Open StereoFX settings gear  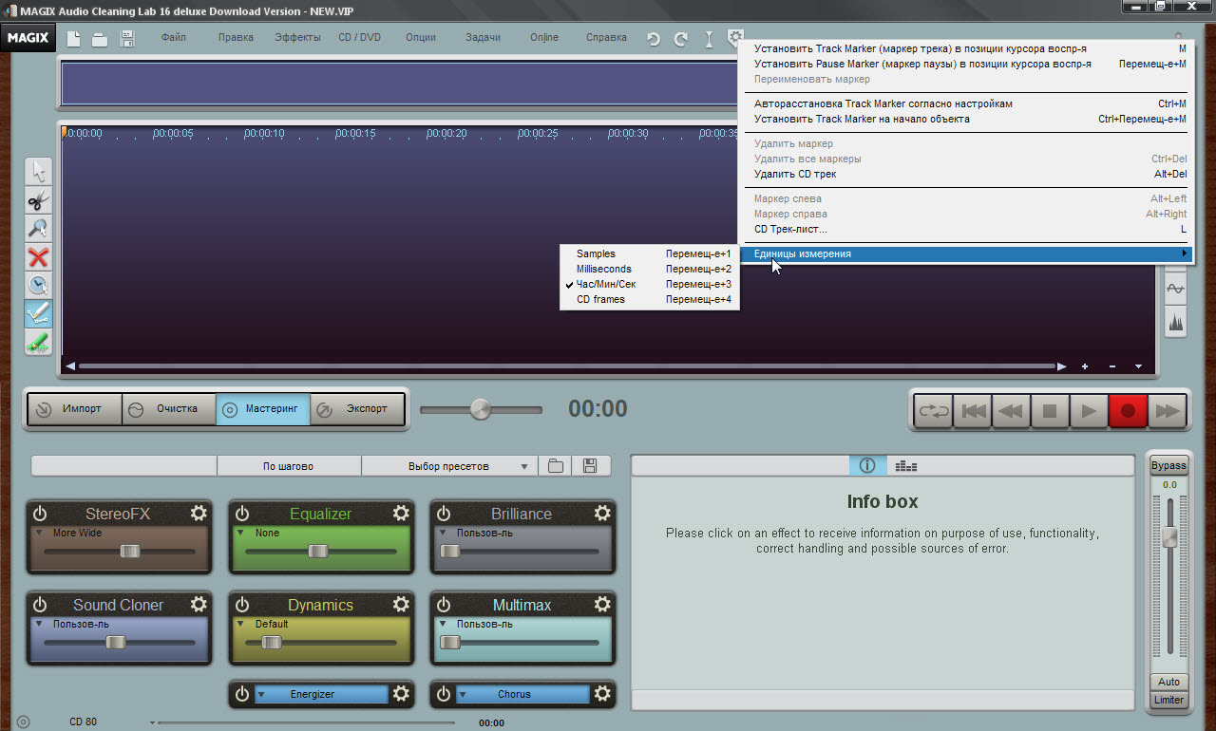click(199, 513)
